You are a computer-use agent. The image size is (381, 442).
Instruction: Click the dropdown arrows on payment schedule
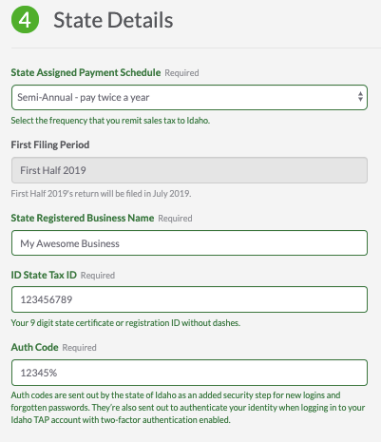(x=360, y=97)
